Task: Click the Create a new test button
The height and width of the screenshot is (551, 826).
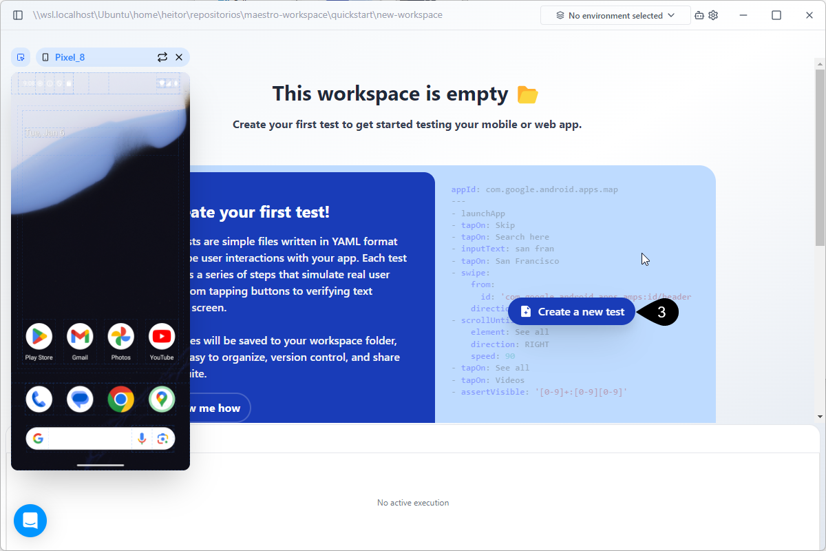Action: click(x=571, y=311)
